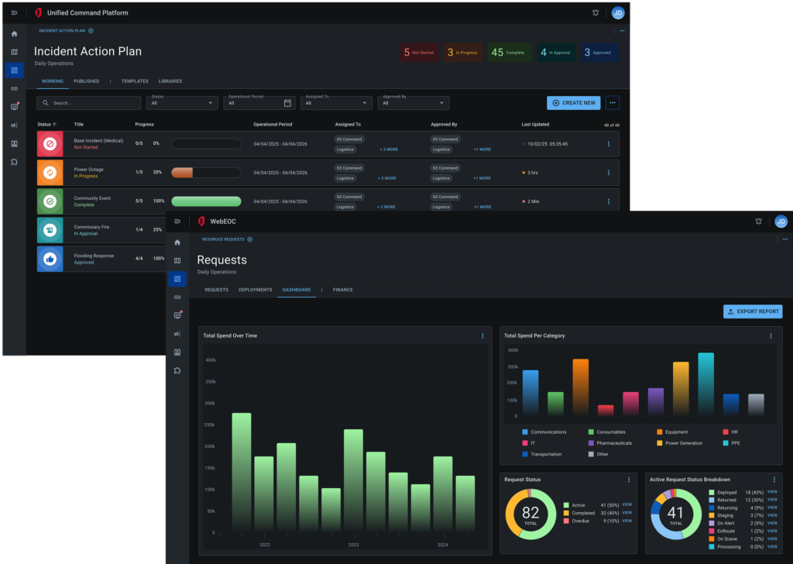Expand +2 MORE assignees for Base Incident row
Image resolution: width=793 pixels, height=564 pixels.
388,150
